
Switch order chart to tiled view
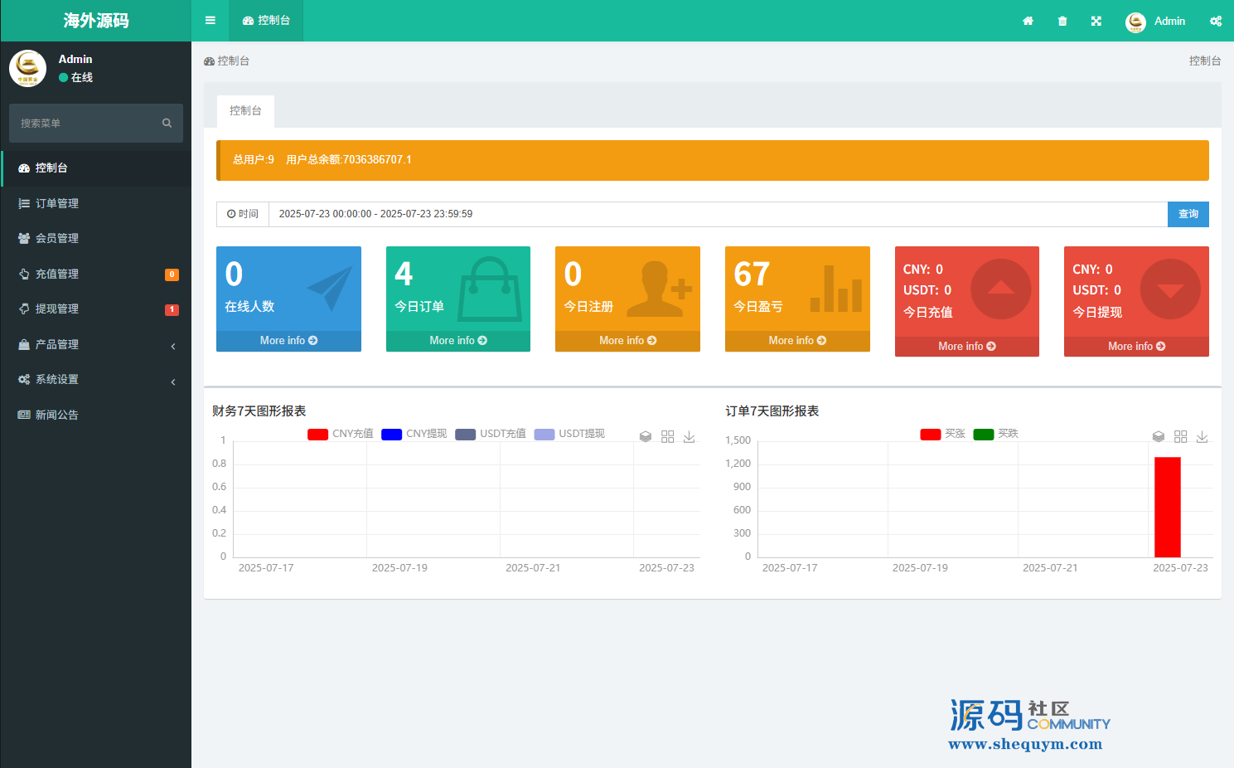click(1180, 436)
